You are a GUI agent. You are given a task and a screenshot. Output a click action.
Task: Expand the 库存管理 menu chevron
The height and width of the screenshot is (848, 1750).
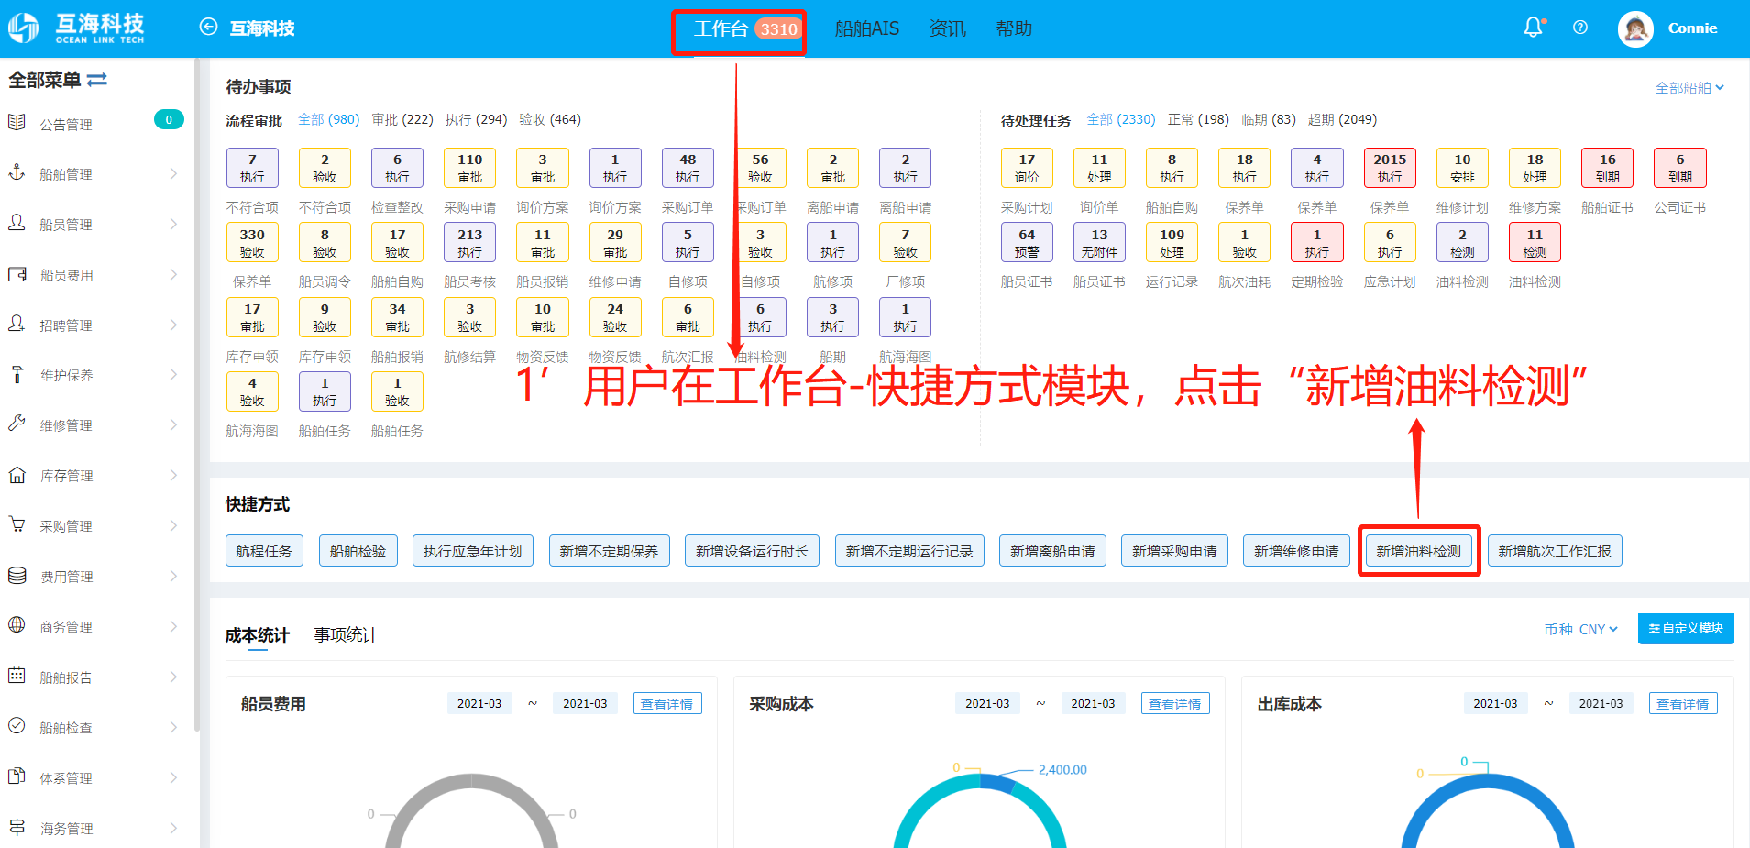[x=173, y=475]
